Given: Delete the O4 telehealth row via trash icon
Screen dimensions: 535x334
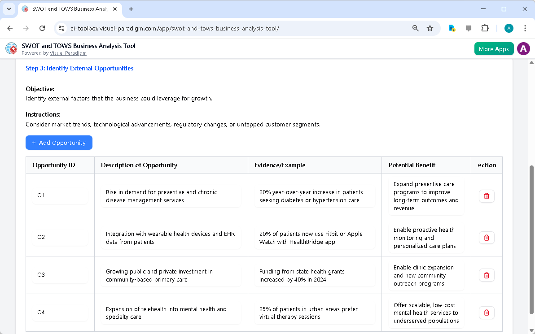Looking at the screenshot, I should [x=487, y=312].
